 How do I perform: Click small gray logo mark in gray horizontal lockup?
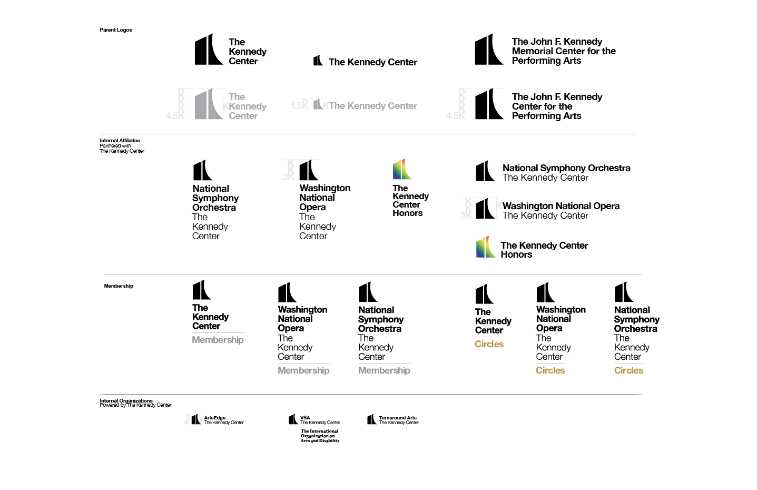tap(318, 104)
